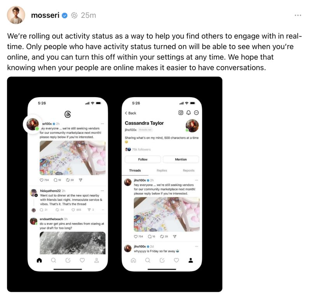Open Instagram from Cassandra Taylor's profile
The height and width of the screenshot is (297, 311).
point(181,113)
